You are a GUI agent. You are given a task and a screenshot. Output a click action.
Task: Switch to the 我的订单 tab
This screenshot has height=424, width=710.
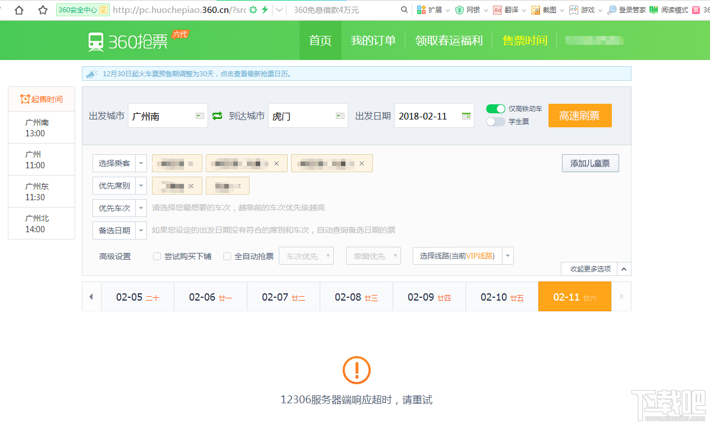373,40
